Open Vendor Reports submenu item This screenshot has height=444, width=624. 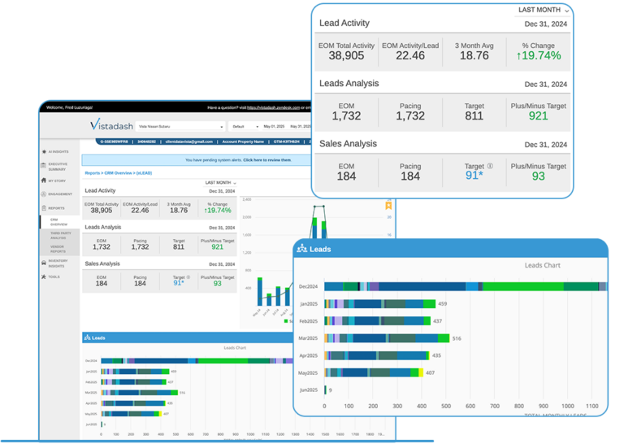(58, 249)
